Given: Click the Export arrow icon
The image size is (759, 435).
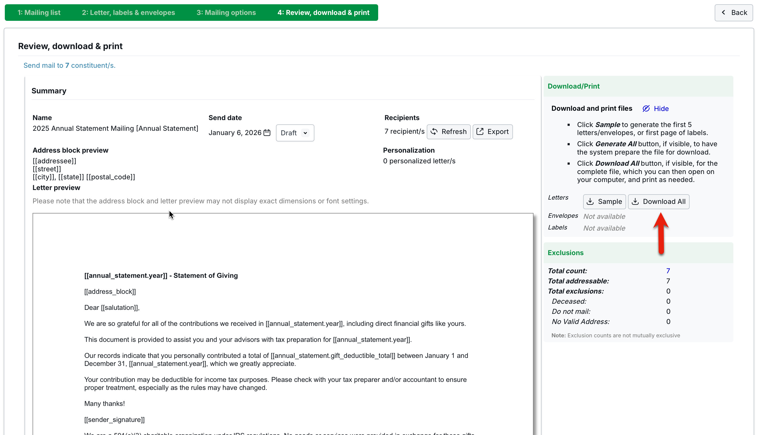Looking at the screenshot, I should click(x=480, y=132).
